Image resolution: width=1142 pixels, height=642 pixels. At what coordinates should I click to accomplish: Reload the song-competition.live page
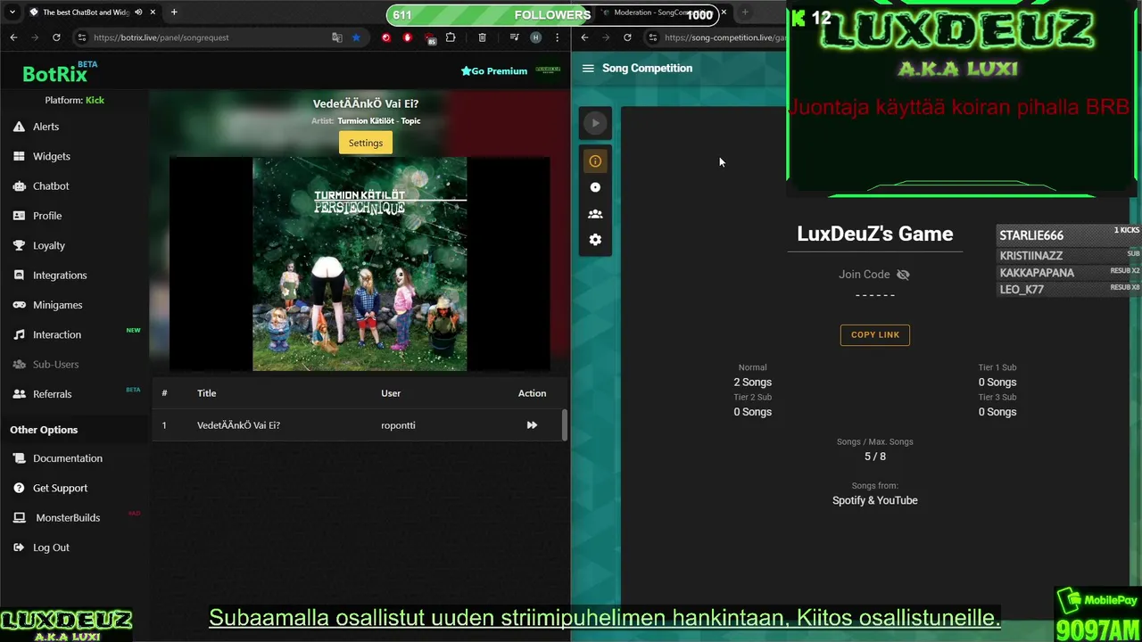(627, 37)
